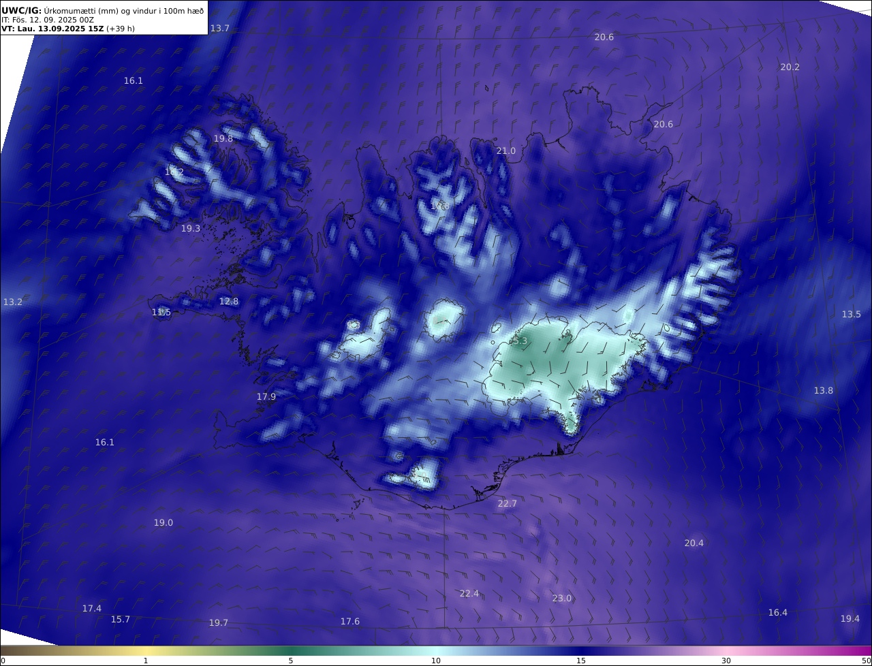Click the 5.3 value over the green glacier area
872x666 pixels.
[x=520, y=341]
